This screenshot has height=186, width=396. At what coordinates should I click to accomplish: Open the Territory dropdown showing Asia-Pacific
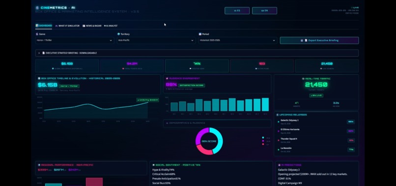point(156,40)
